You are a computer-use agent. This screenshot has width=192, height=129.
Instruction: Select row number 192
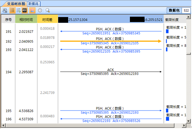(x=9, y=42)
